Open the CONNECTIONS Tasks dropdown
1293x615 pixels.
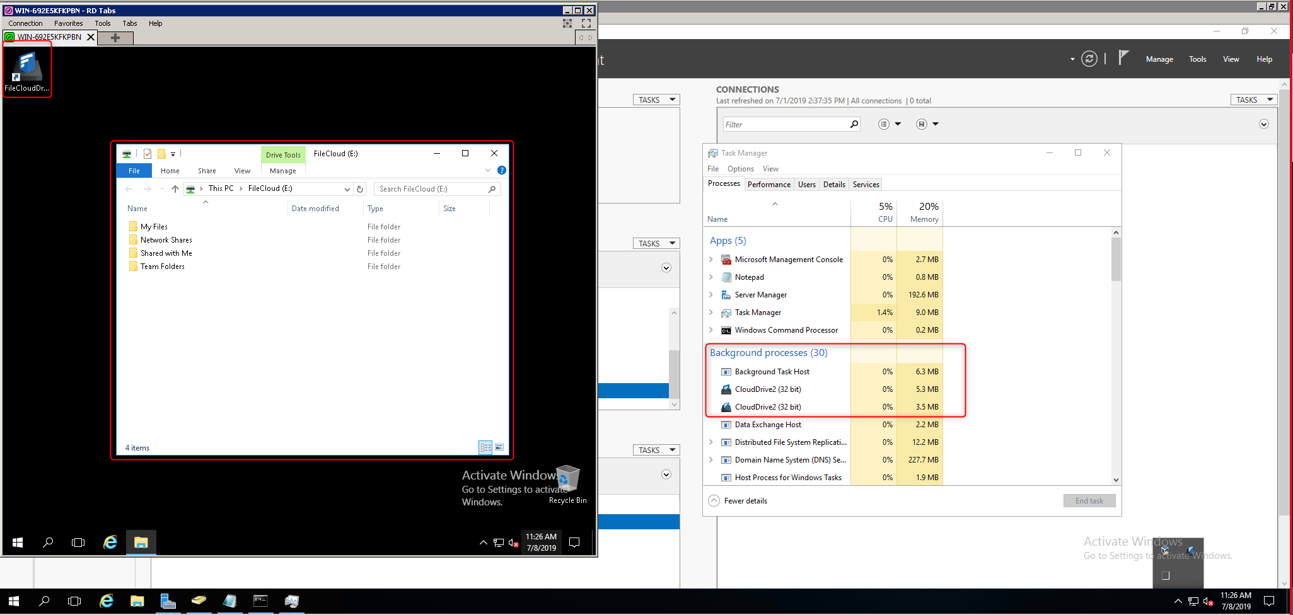click(x=1253, y=100)
